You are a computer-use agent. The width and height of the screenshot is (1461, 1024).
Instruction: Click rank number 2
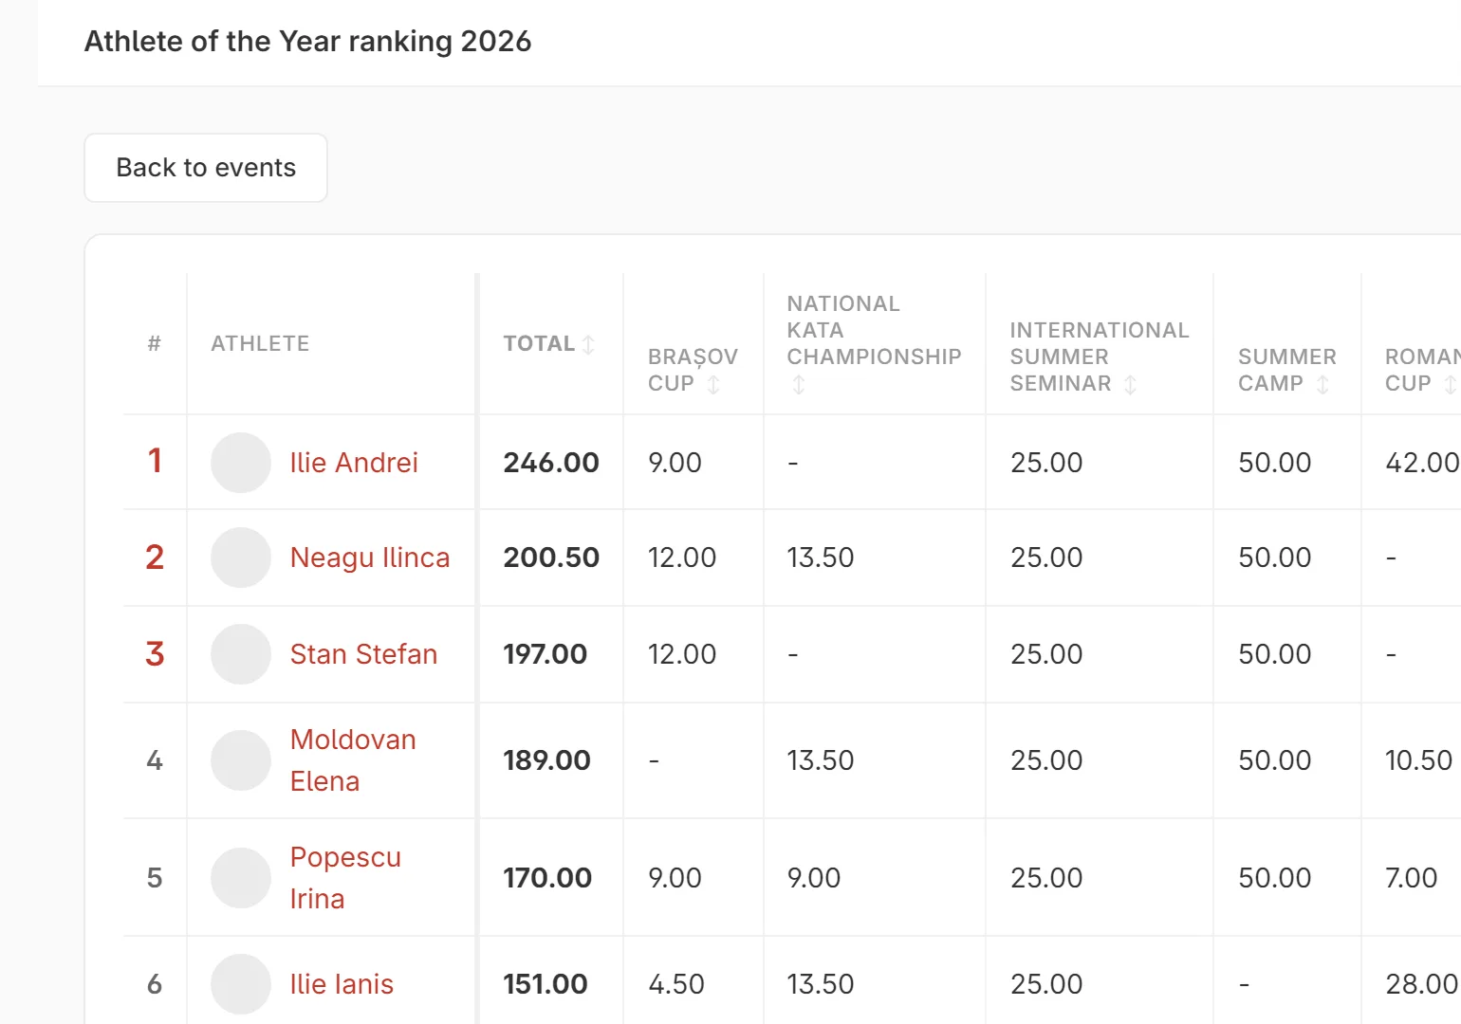(x=155, y=558)
